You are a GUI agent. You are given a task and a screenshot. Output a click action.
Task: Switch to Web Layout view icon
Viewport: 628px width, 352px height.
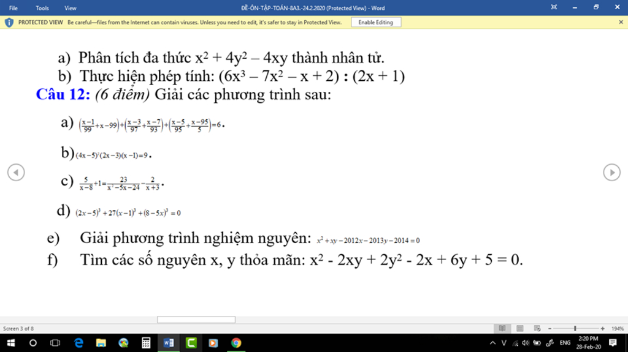pos(537,328)
